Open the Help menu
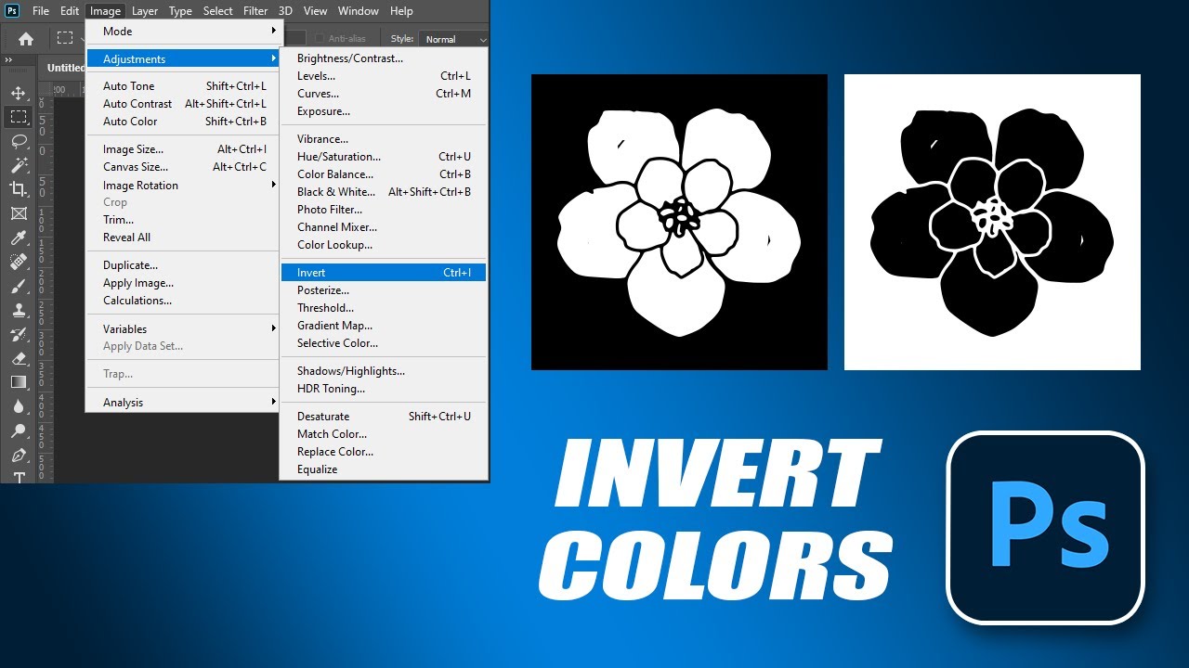The image size is (1189, 668). point(401,11)
